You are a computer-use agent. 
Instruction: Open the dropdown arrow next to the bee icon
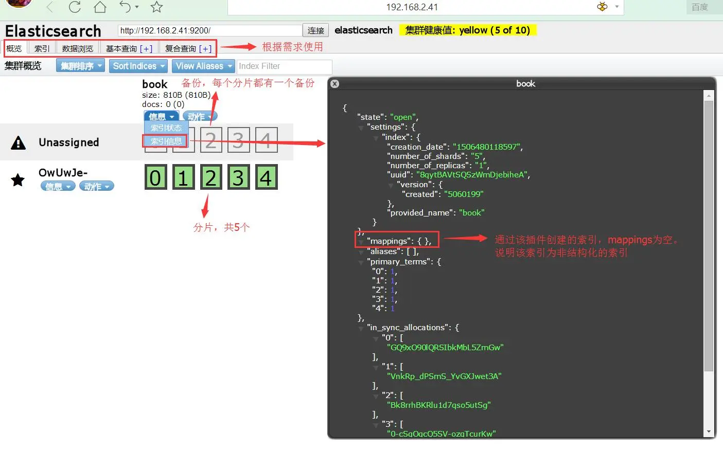(616, 7)
